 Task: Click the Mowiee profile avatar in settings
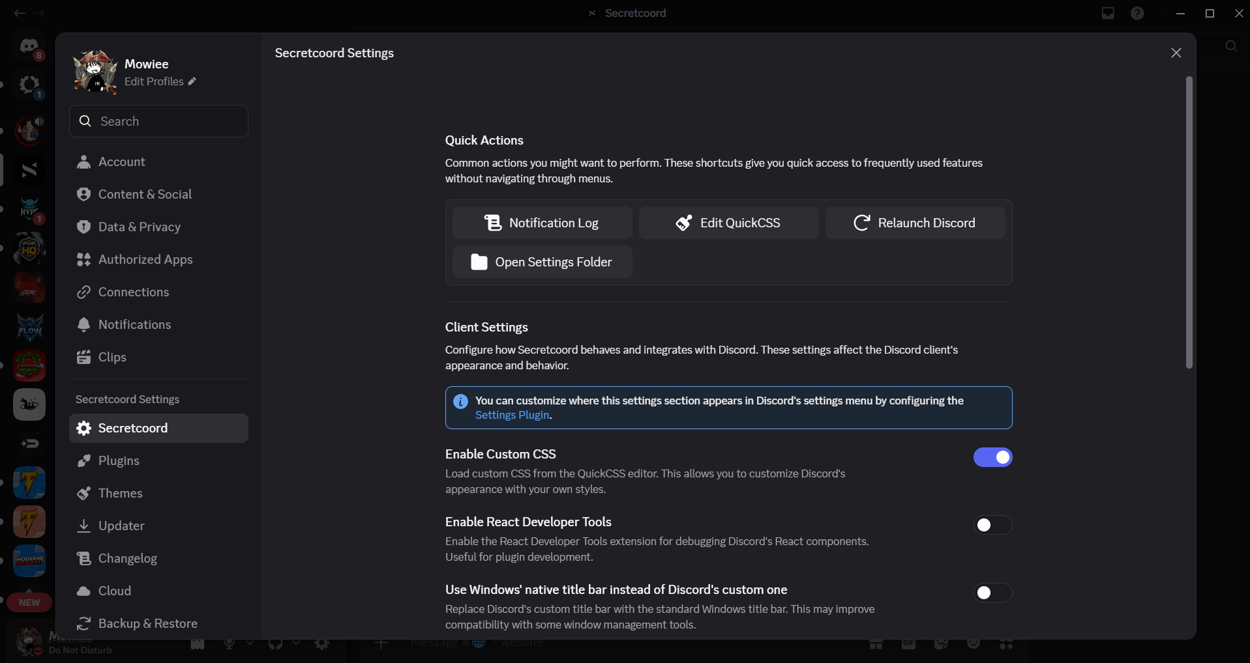pyautogui.click(x=95, y=72)
